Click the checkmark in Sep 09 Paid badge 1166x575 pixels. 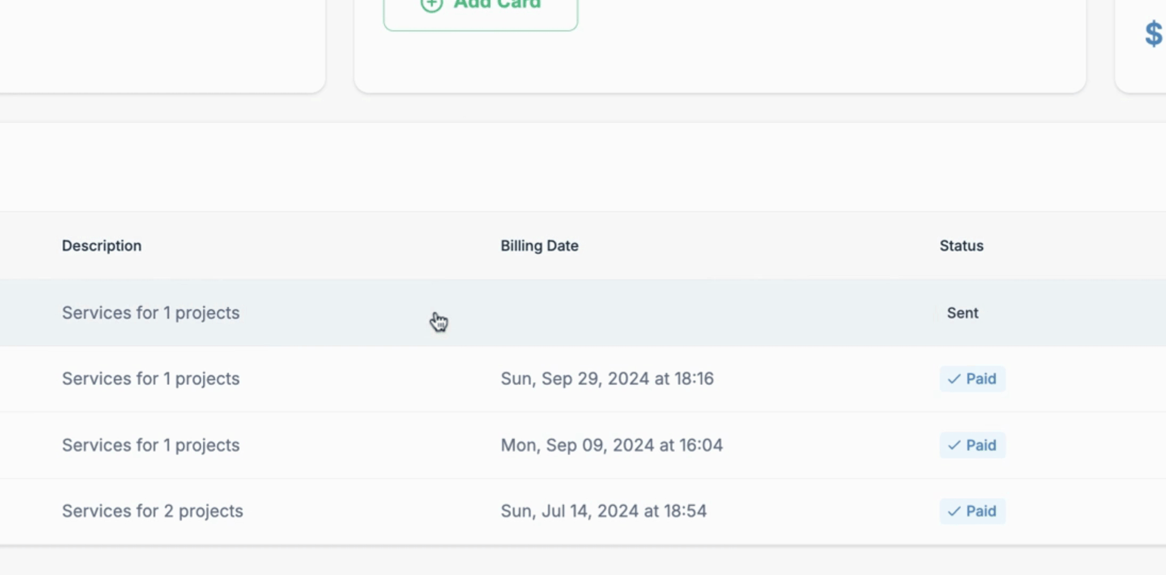954,445
